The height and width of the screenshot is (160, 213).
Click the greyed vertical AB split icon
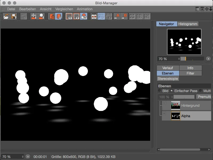coord(132,16)
